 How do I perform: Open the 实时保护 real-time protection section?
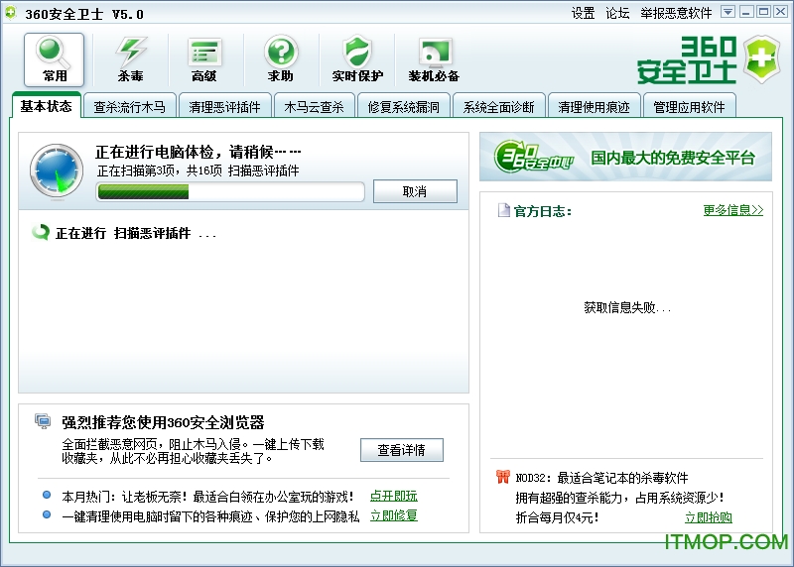pyautogui.click(x=357, y=59)
